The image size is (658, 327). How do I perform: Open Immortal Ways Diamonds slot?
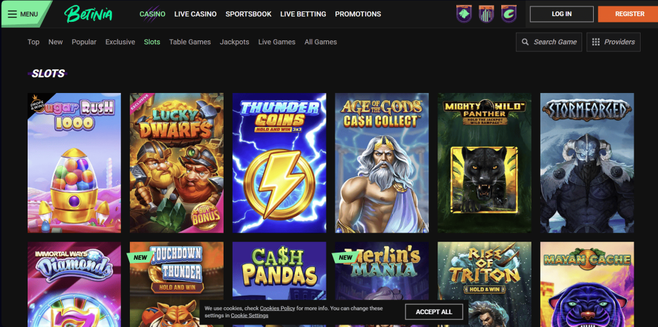[75, 284]
